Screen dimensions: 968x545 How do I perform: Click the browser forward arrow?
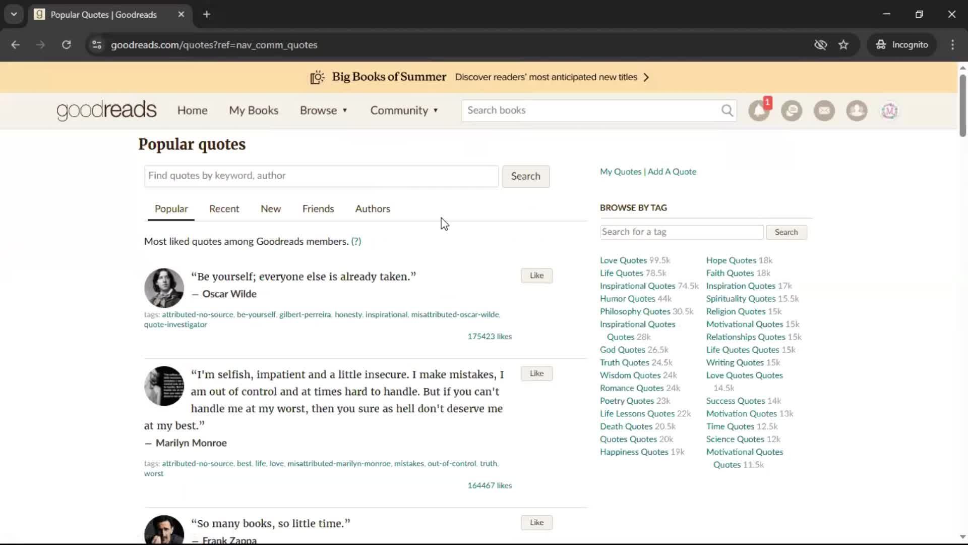[40, 45]
